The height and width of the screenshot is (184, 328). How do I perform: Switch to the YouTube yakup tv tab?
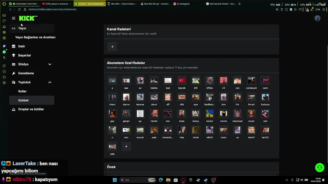[x=56, y=4]
